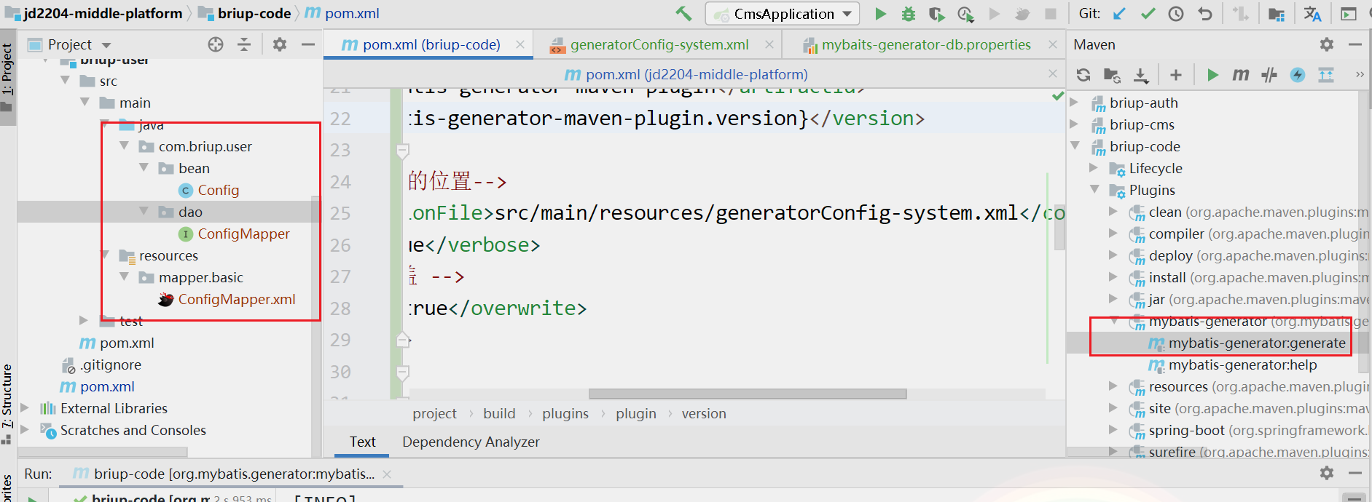The image size is (1372, 502).
Task: Add Maven project with plus icon
Action: [1176, 75]
